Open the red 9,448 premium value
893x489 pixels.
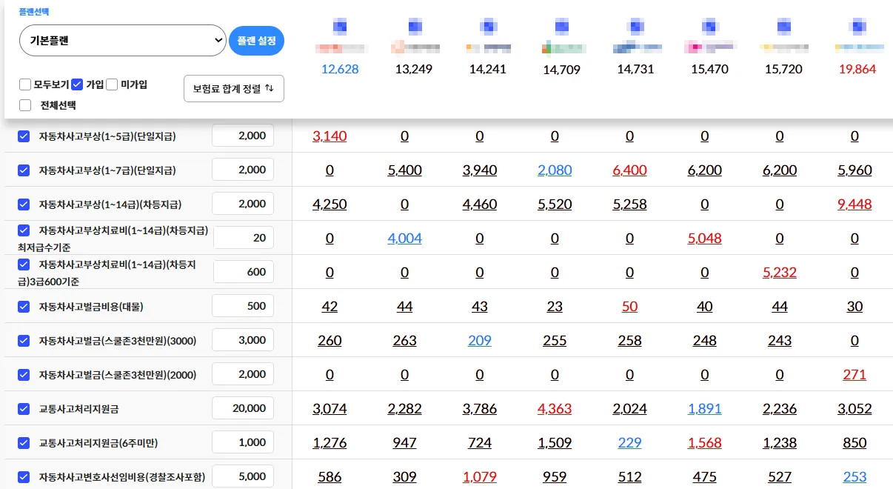pos(854,204)
